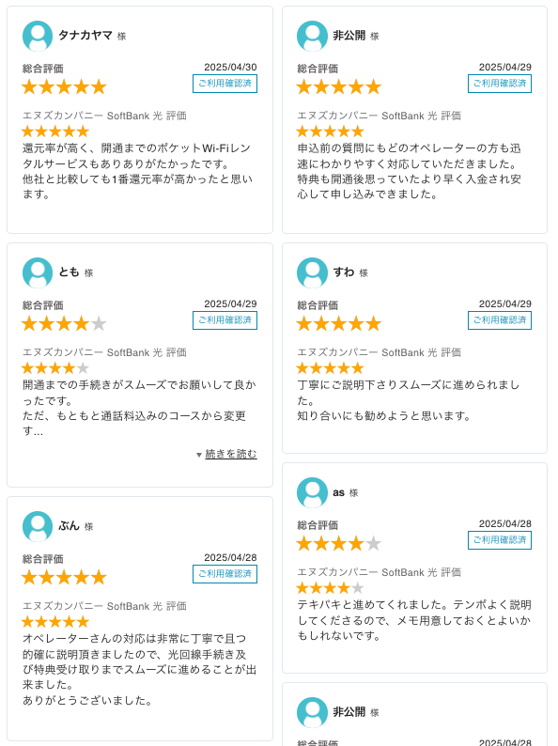Click タナカヤマ's five-star overall rating
The image size is (558, 746).
coord(64,87)
